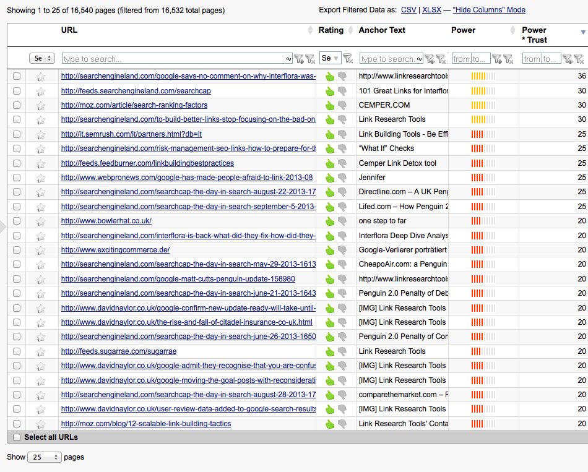Check the Select all URLs checkbox
This screenshot has height=472, width=588.
click(x=17, y=437)
